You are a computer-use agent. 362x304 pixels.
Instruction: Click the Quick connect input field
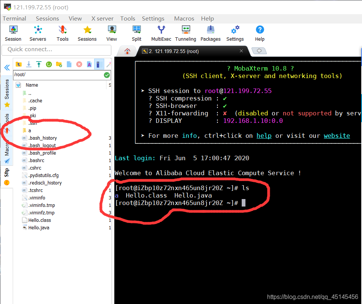click(56, 50)
